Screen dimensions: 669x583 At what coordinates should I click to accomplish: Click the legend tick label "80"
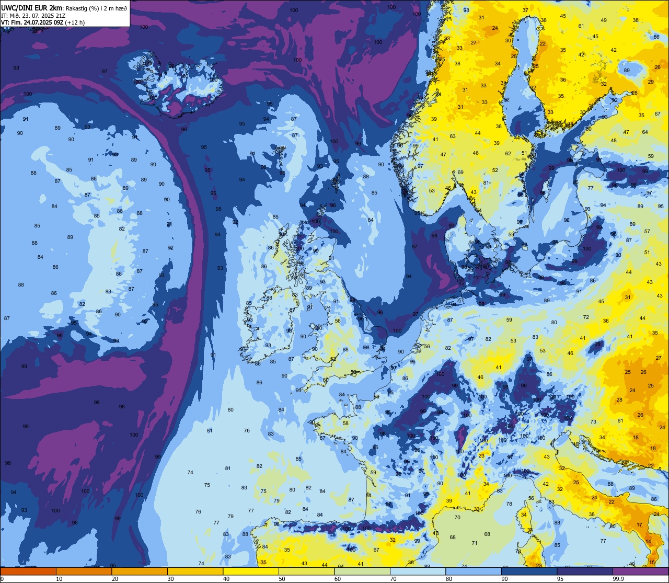pyautogui.click(x=449, y=579)
